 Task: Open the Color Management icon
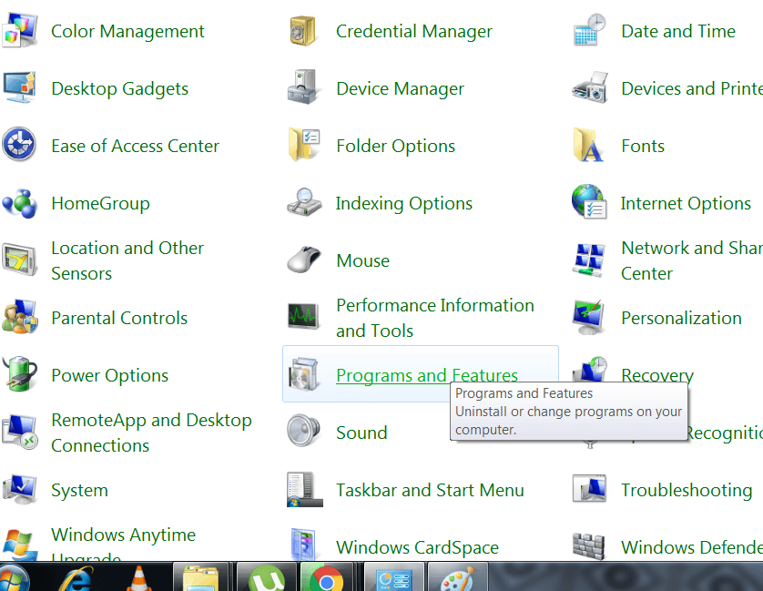[20, 32]
